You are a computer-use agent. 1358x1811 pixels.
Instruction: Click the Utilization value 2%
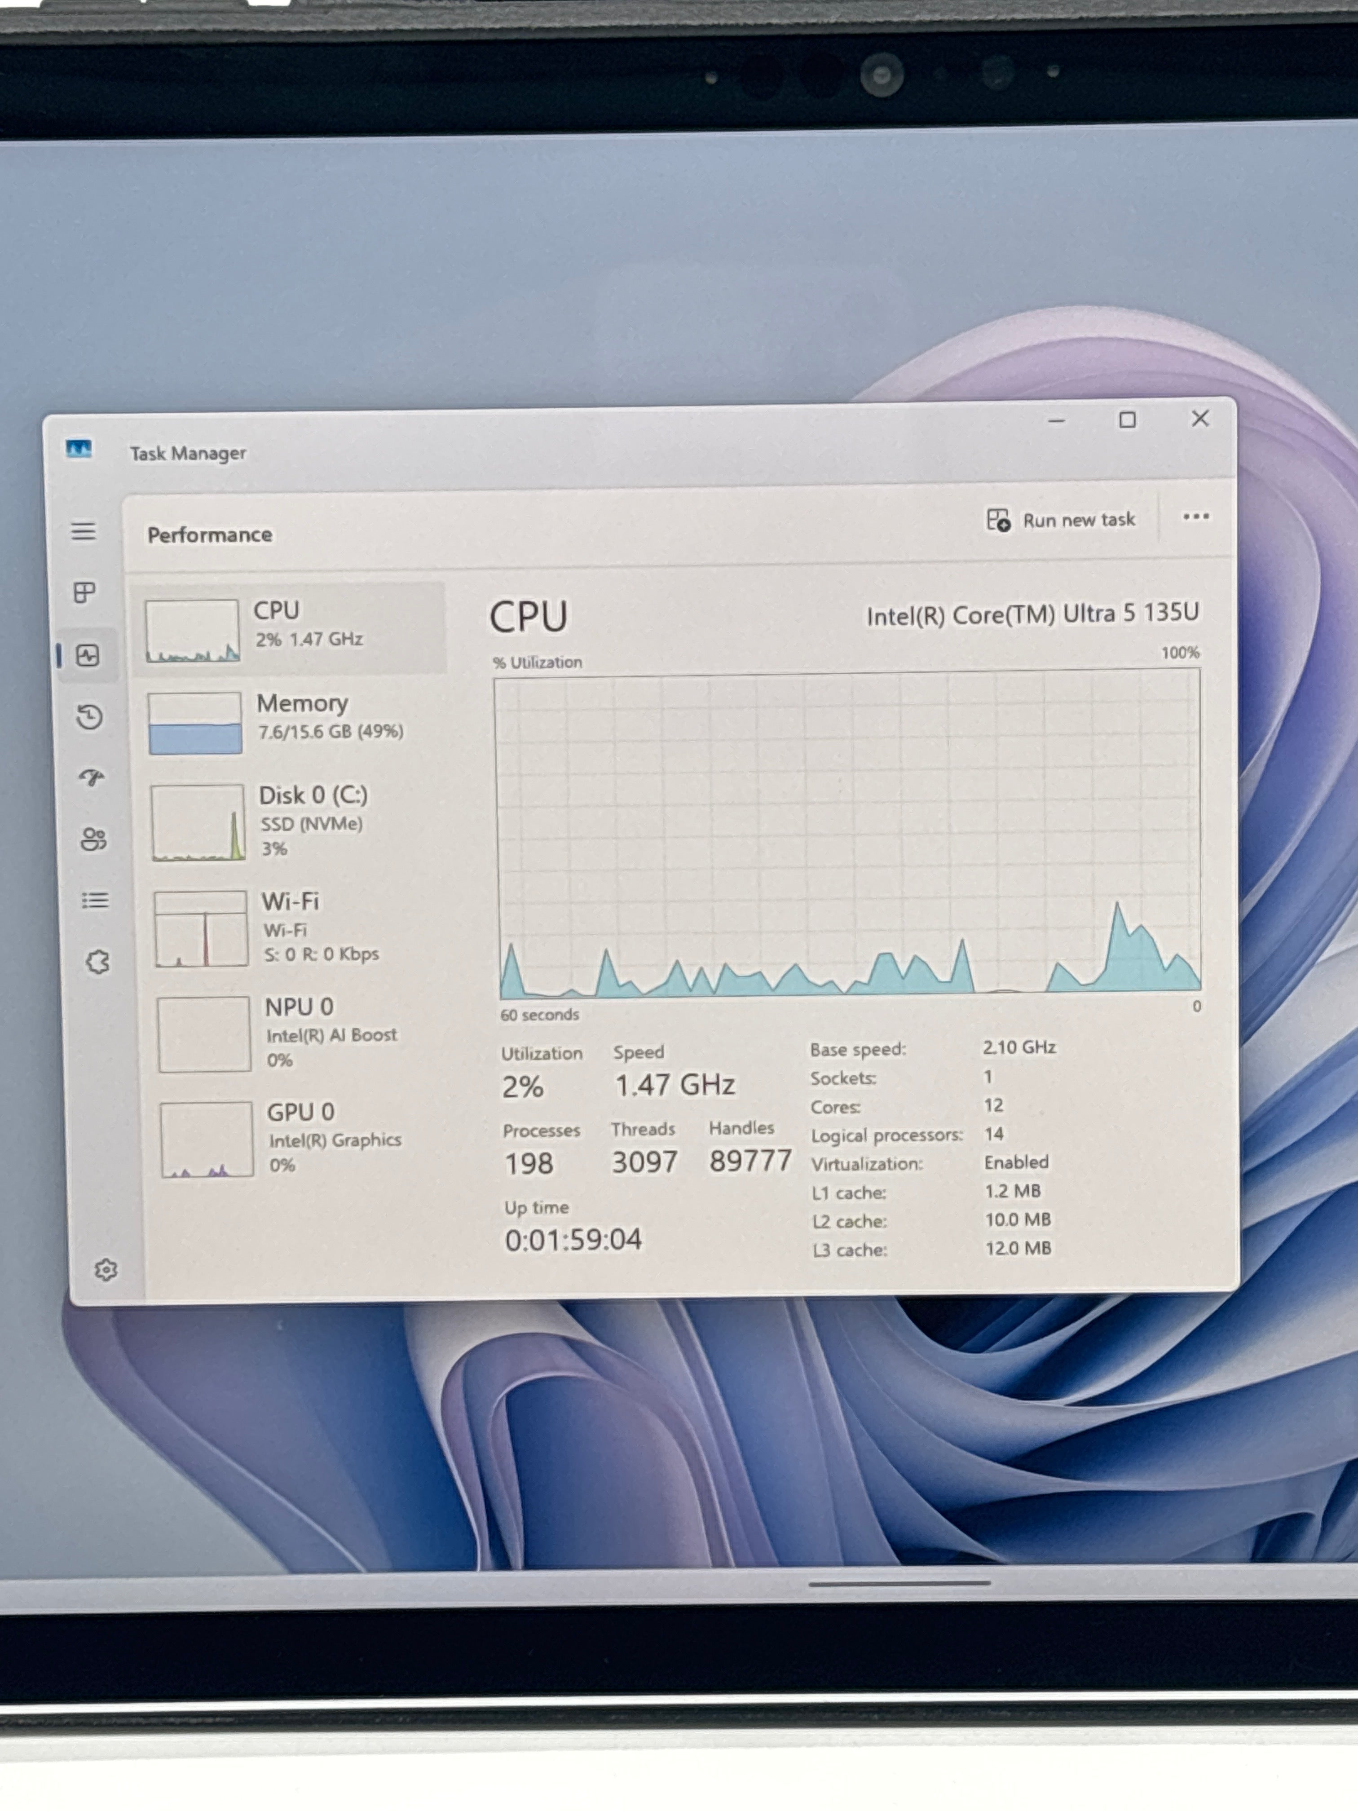(x=522, y=1087)
